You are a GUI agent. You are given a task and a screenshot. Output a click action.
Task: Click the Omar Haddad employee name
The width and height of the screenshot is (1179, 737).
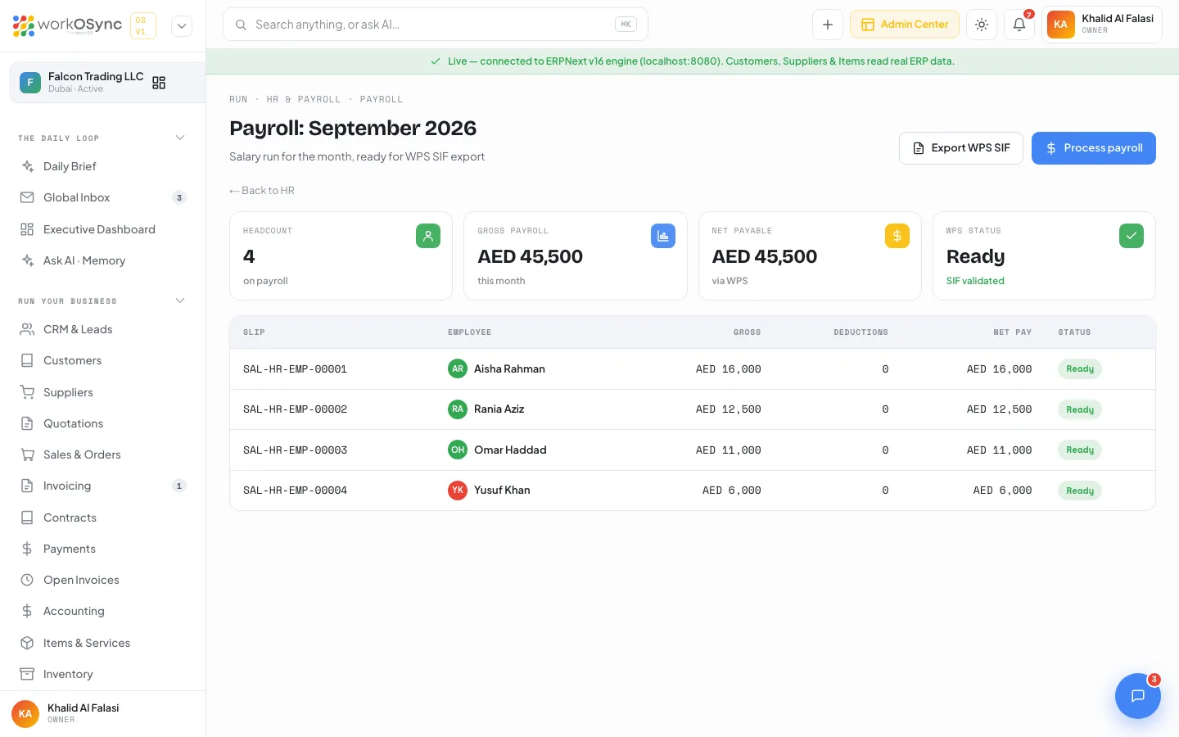[510, 450]
